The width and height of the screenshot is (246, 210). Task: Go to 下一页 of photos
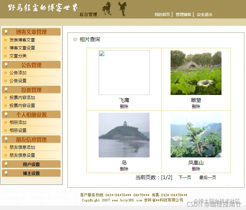185,177
